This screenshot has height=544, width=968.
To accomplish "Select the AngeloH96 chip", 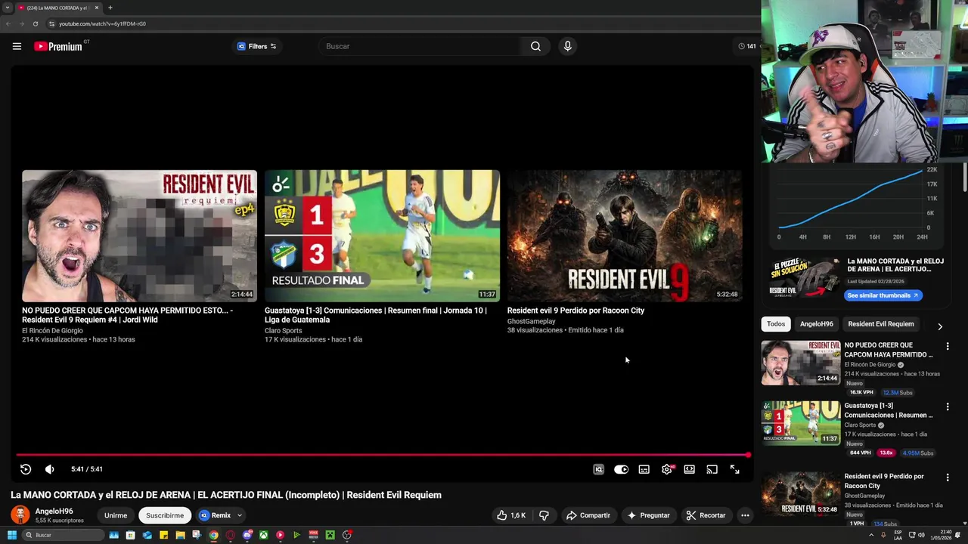I will click(817, 324).
